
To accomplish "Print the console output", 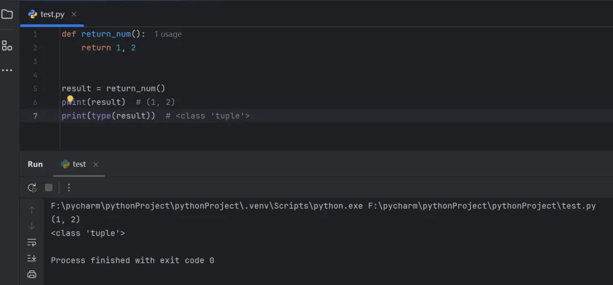I will point(32,275).
